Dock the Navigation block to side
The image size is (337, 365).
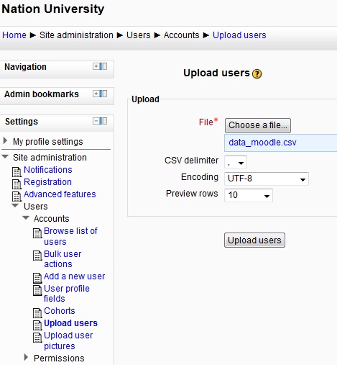coord(103,66)
